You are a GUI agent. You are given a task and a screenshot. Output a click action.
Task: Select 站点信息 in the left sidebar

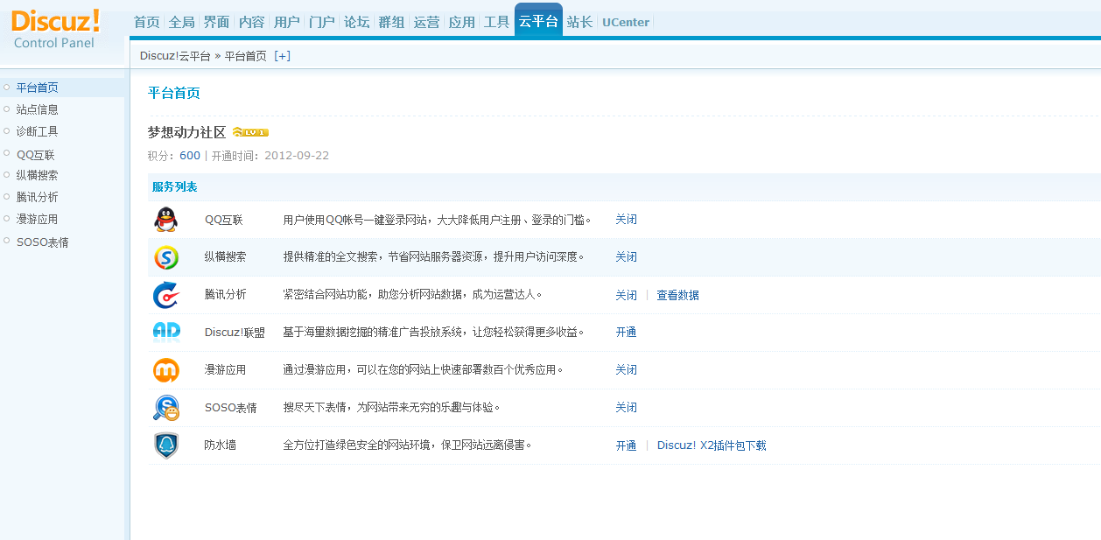click(38, 109)
